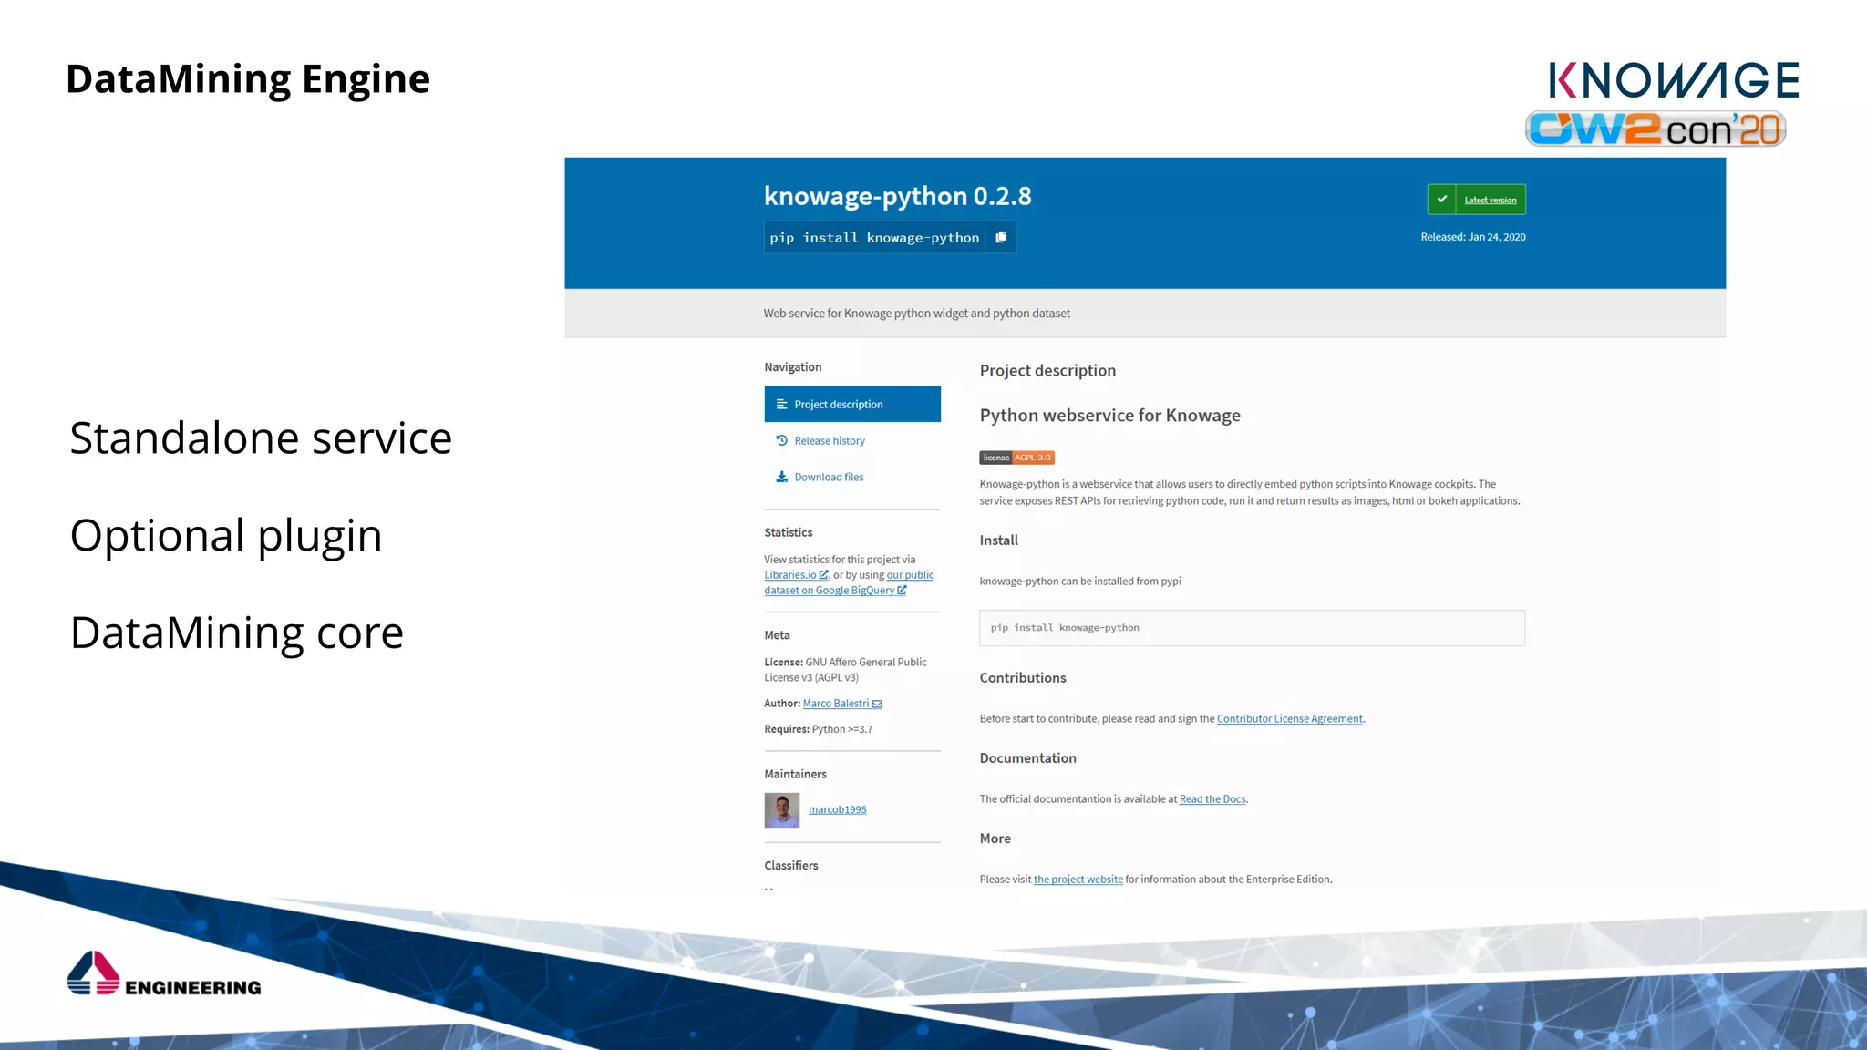Open the Latest version link
Viewport: 1867px width, 1050px height.
[1491, 201]
